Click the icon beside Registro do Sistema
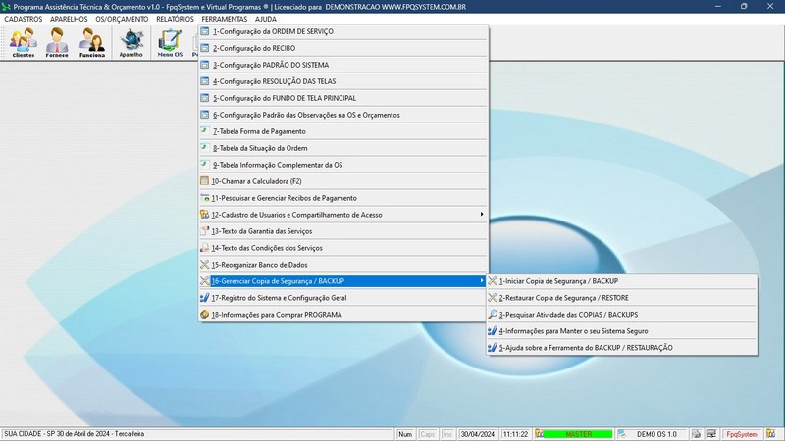This screenshot has width=785, height=441. point(205,298)
